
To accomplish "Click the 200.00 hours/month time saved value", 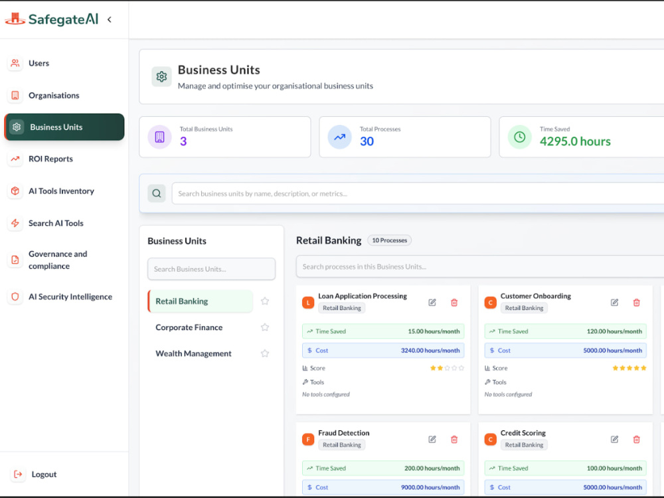I will pos(432,468).
